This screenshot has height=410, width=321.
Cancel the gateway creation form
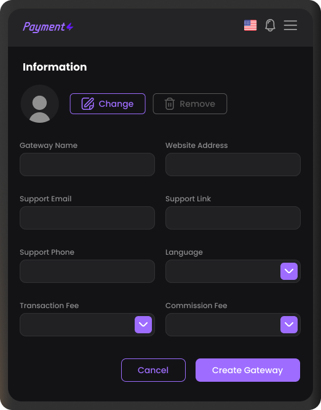click(153, 370)
